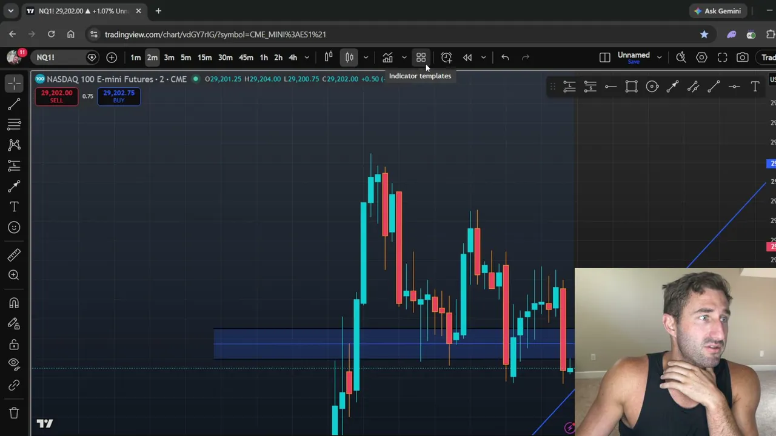
Task: Expand the timeframe interval dropdown
Action: pos(307,58)
